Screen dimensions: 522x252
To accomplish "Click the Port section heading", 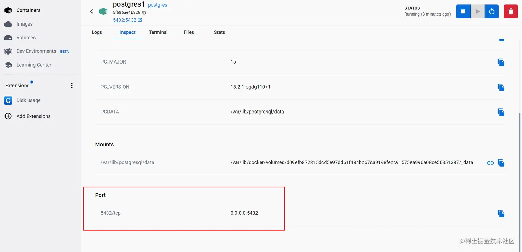I will point(100,195).
